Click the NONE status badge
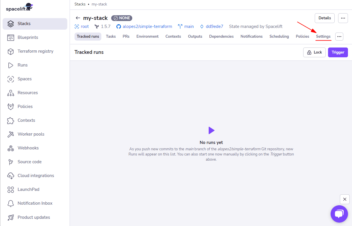 [x=122, y=18]
